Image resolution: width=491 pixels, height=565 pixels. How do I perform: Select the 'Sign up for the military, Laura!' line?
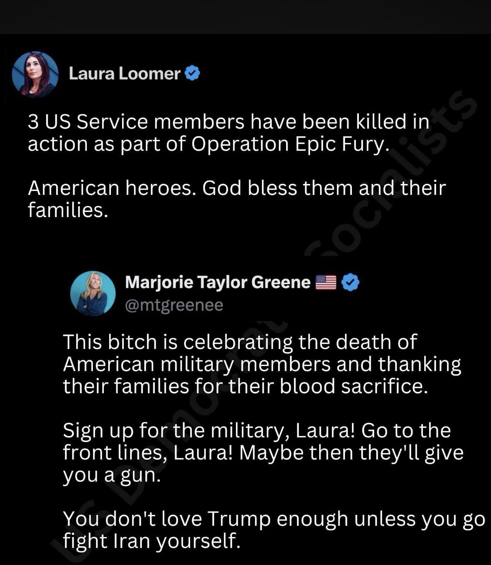click(257, 431)
